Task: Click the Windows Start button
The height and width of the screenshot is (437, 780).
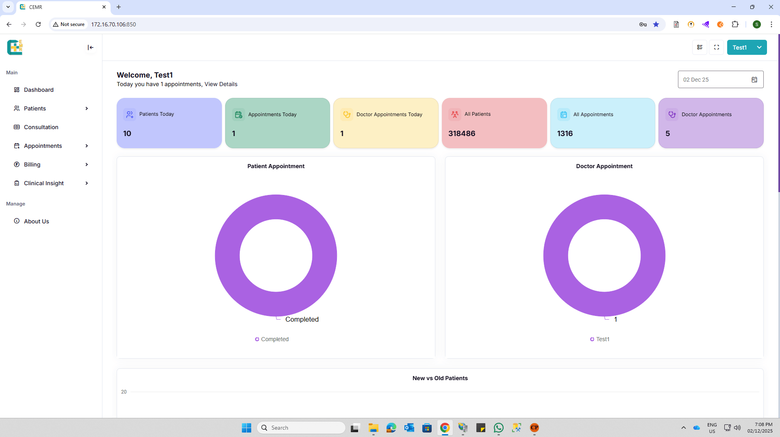Action: click(246, 428)
